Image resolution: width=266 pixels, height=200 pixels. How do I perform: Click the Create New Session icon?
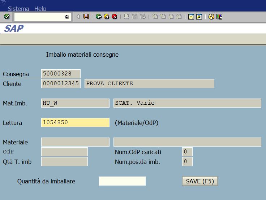pos(191,17)
